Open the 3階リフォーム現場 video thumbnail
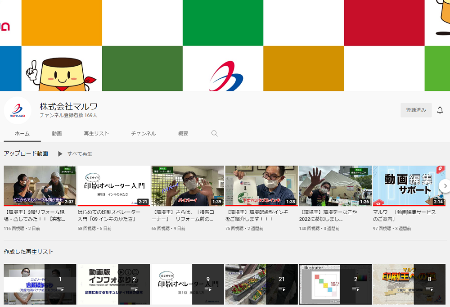 [40, 186]
